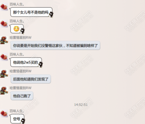Click black cat decoration on 他说他2w5买的 bubble

(41, 65)
